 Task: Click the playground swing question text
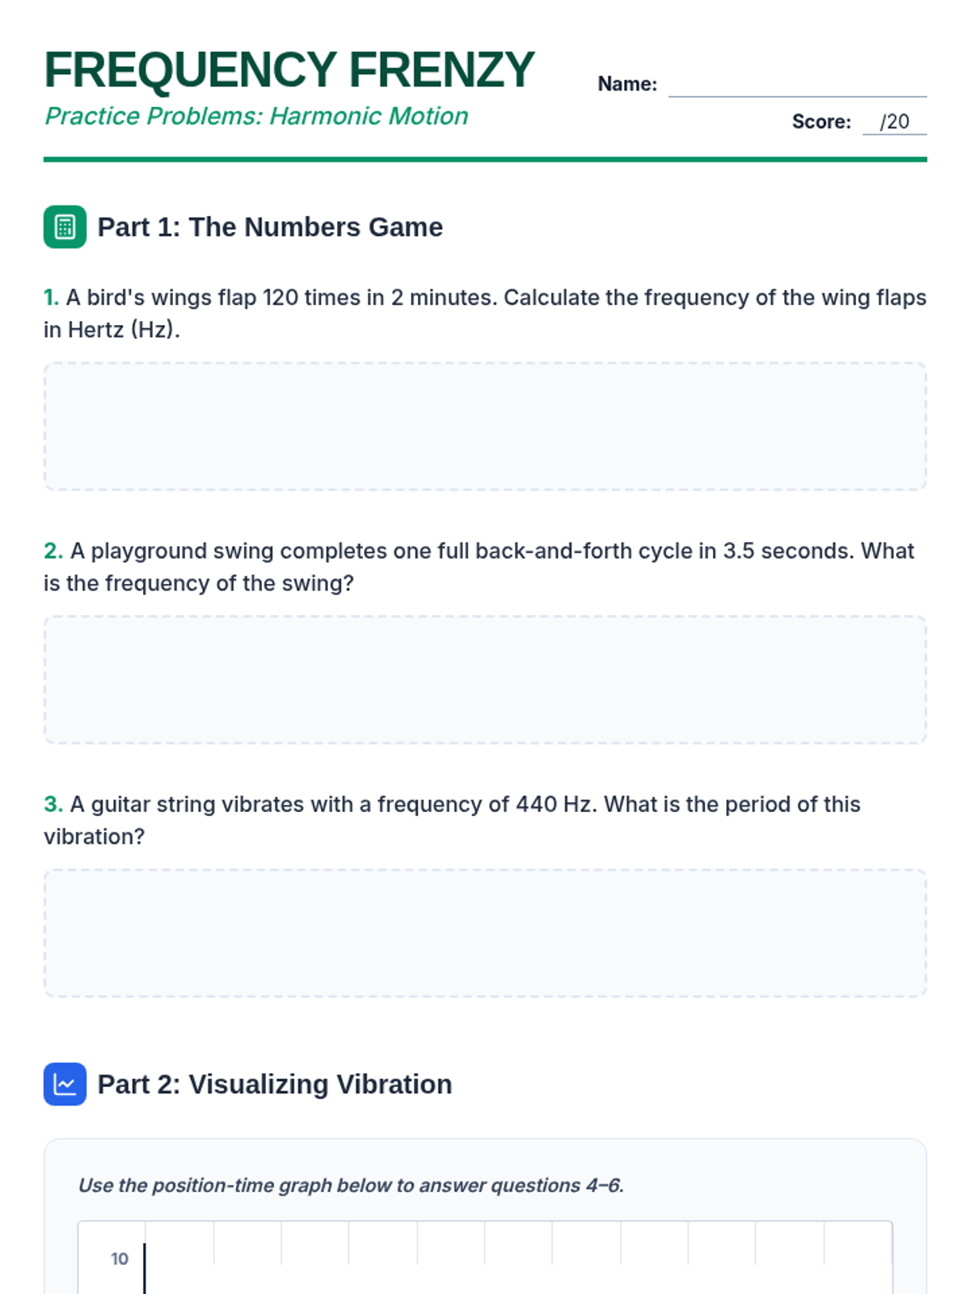(x=485, y=567)
